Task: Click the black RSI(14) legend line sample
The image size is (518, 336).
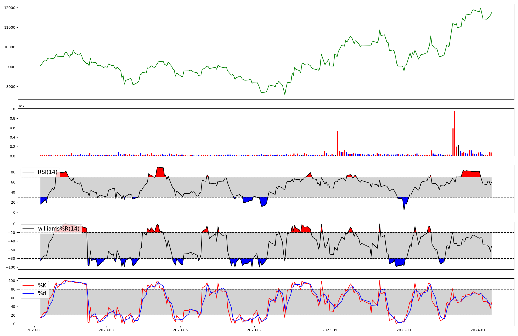Action: pos(28,172)
